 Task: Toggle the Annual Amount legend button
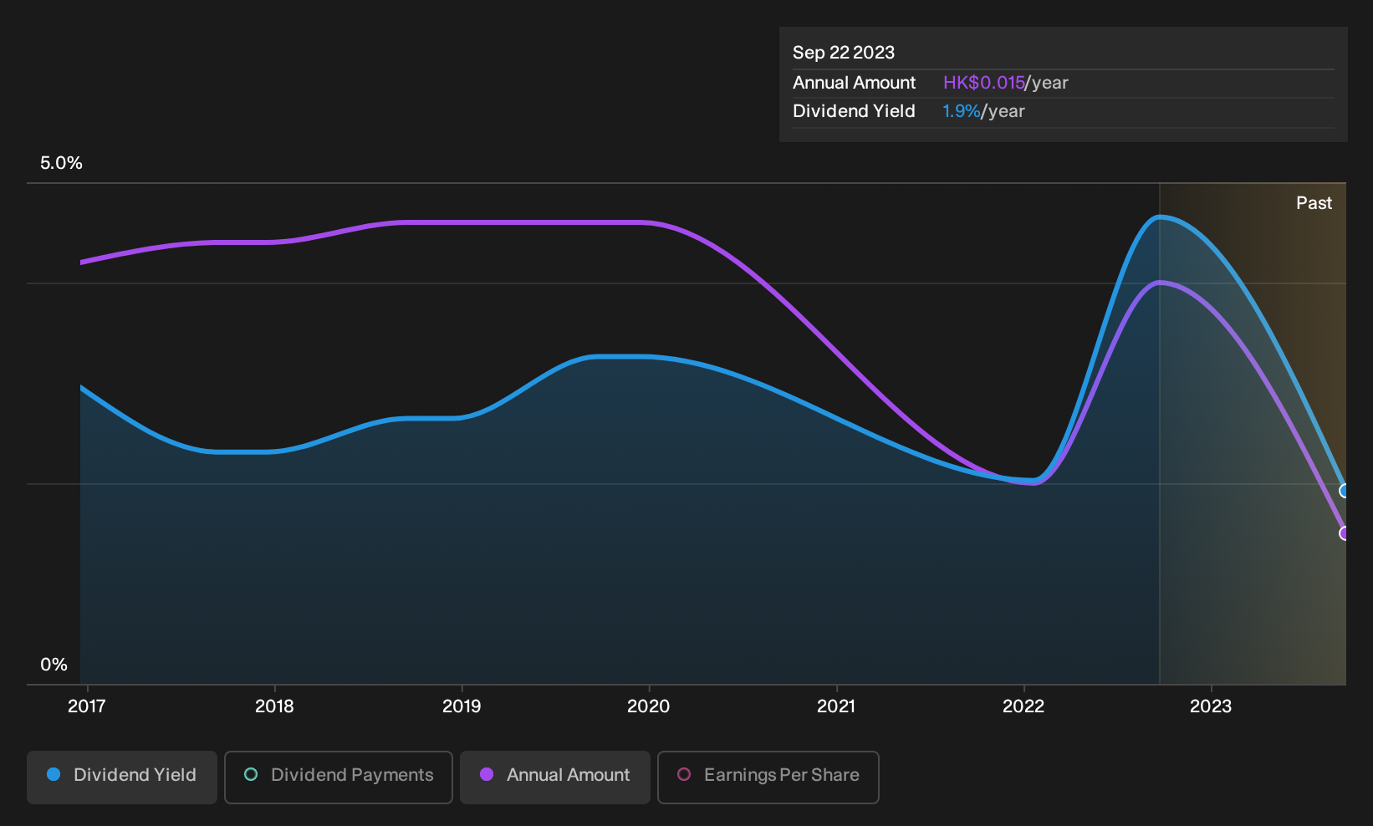coord(555,777)
